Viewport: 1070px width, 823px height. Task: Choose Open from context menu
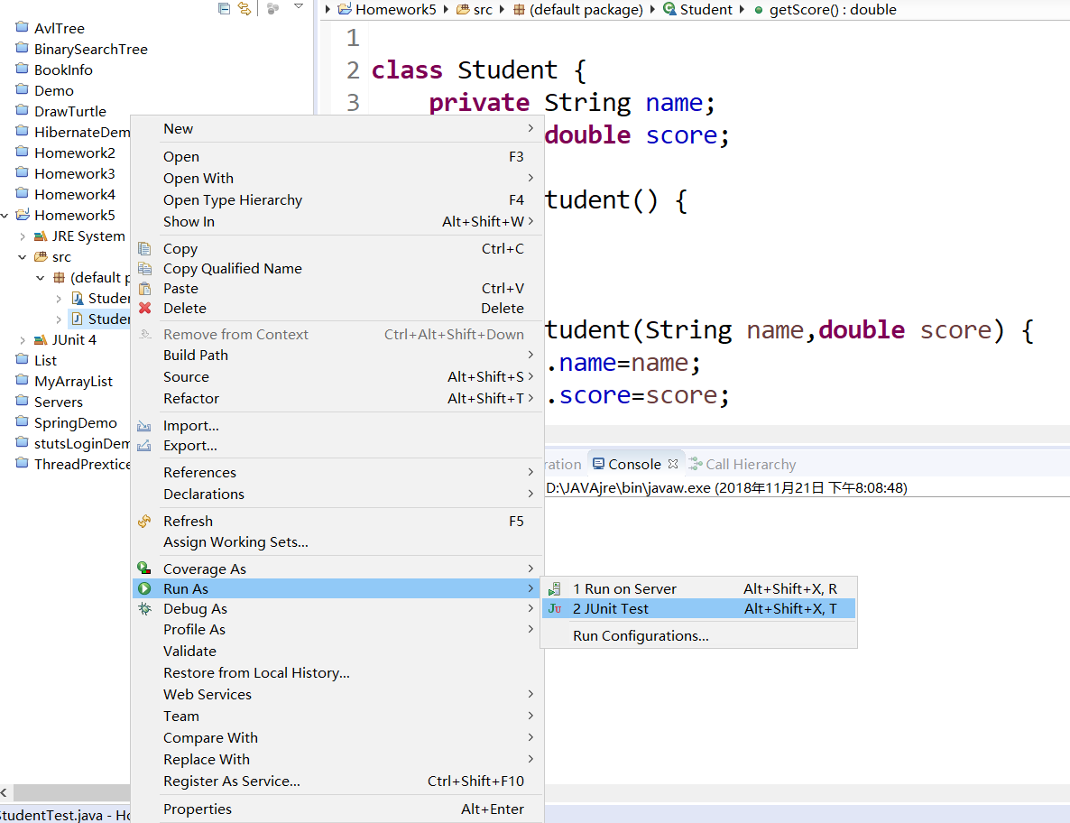(x=337, y=157)
